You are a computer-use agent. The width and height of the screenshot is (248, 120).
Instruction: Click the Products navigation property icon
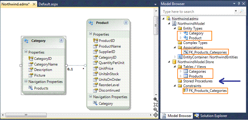pyautogui.click(x=31, y=88)
